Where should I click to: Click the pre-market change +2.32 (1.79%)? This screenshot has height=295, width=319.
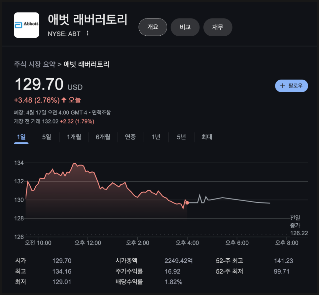point(77,122)
